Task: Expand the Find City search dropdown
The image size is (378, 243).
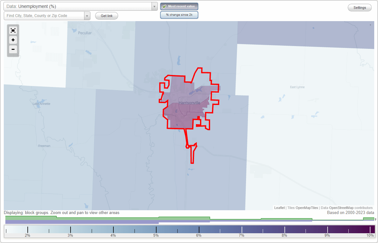Action: [87, 15]
